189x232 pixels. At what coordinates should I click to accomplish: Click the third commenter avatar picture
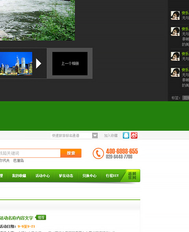175,56
